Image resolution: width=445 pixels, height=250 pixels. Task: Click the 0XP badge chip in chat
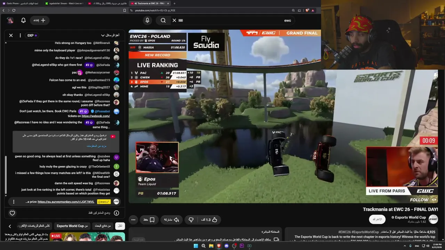point(32,35)
